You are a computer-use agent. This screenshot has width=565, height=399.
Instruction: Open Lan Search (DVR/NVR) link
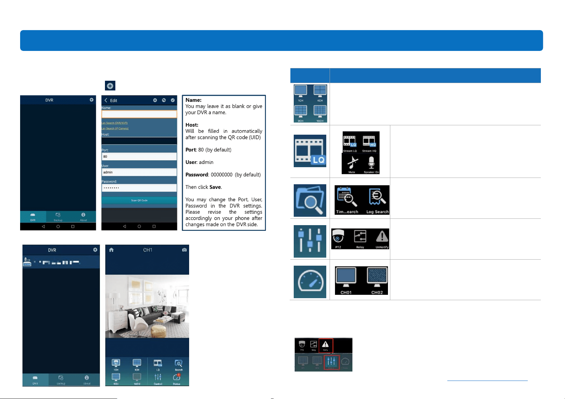point(115,123)
